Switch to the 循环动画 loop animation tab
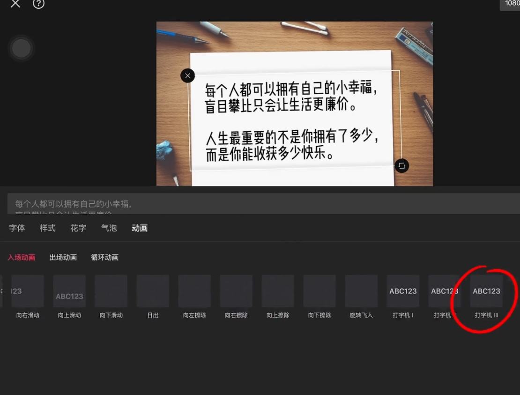The image size is (520, 395). 104,257
